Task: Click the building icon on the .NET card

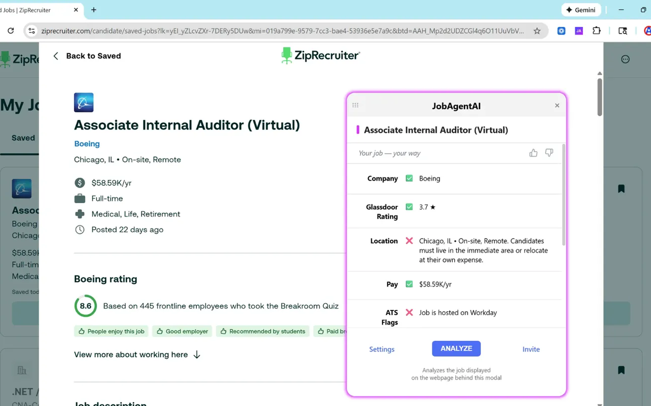Action: (x=22, y=370)
